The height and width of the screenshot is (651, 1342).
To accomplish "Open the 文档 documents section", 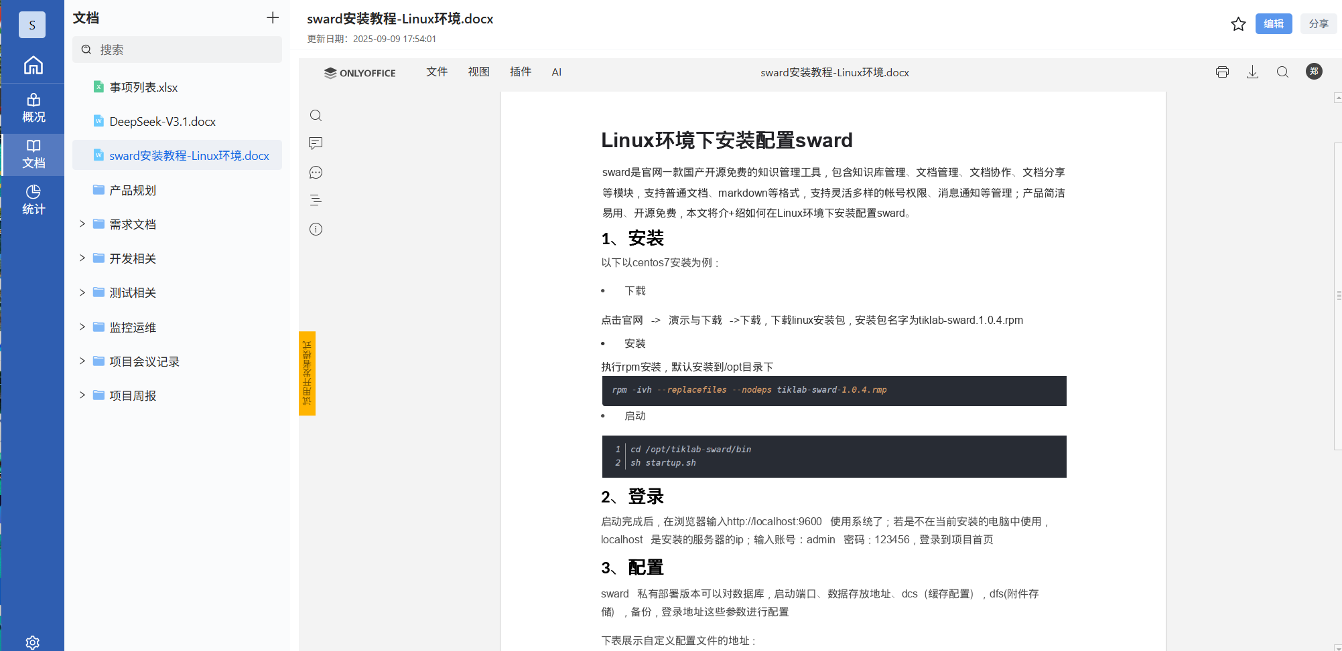I will (33, 155).
